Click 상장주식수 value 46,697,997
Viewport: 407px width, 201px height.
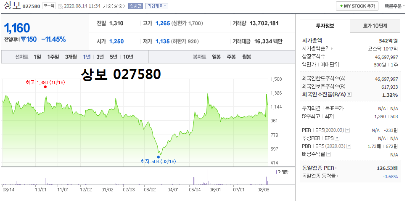pos(386,57)
